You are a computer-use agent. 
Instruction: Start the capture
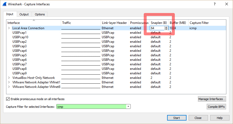pos(177,118)
